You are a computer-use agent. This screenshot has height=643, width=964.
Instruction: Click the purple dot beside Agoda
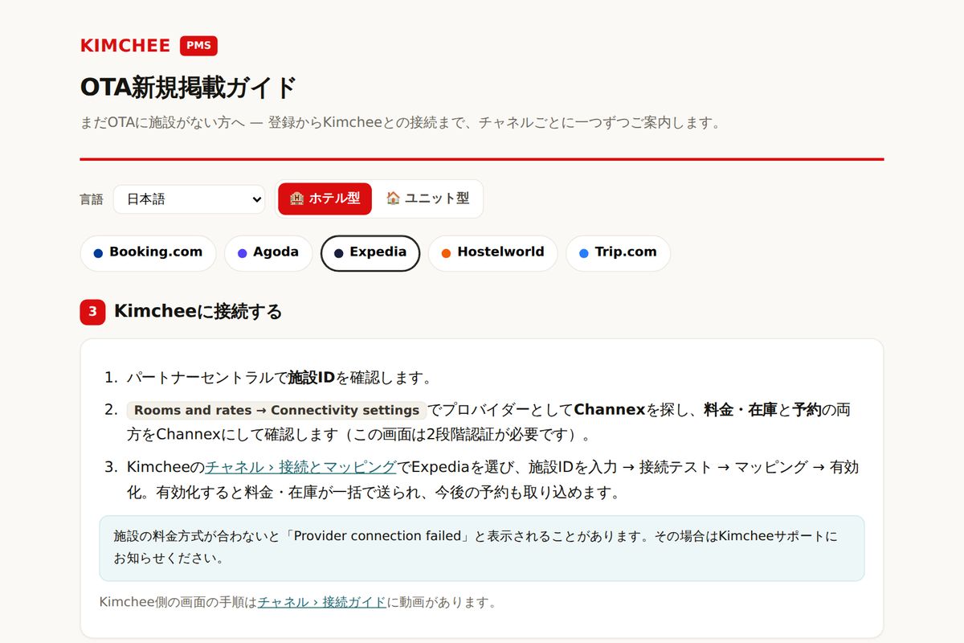[242, 253]
